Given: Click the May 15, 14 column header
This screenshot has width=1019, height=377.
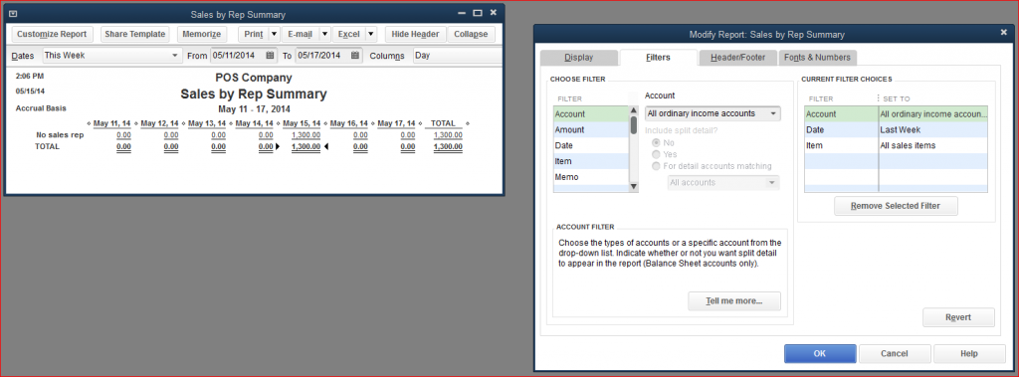Looking at the screenshot, I should (302, 123).
